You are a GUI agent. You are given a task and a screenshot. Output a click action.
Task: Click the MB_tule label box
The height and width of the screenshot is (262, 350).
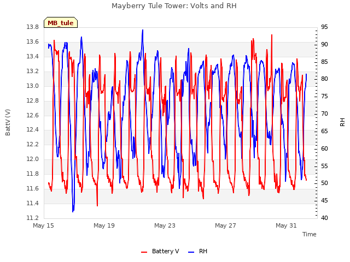point(61,22)
